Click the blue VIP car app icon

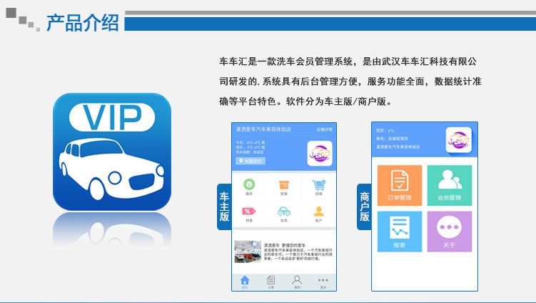point(112,152)
